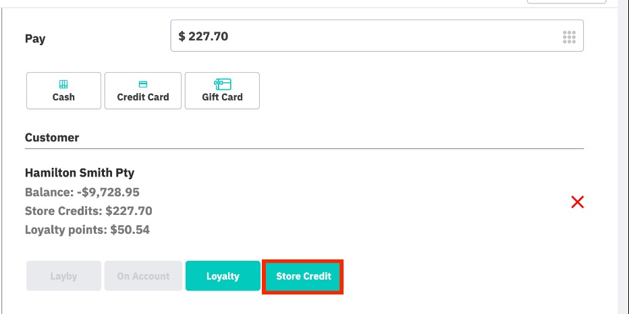Choose the Gift Card payment label
629x314 pixels.
222,97
